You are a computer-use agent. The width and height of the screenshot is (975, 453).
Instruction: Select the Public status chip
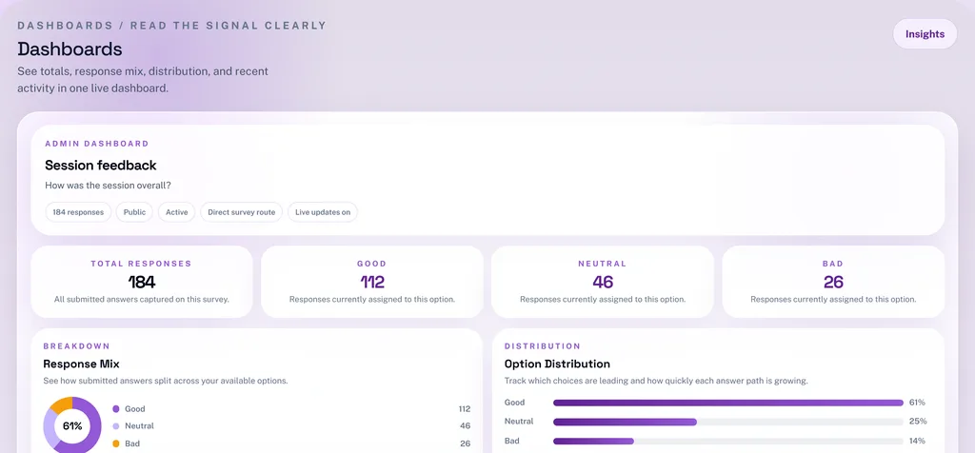[134, 212]
